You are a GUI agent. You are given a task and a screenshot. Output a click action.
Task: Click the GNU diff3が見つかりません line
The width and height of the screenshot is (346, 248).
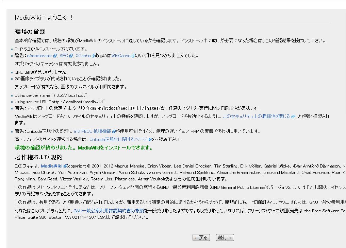(x=42, y=72)
